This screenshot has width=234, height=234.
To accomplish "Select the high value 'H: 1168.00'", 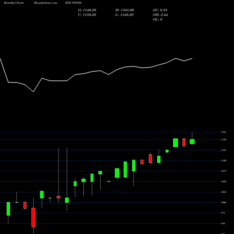I will 124,10.
